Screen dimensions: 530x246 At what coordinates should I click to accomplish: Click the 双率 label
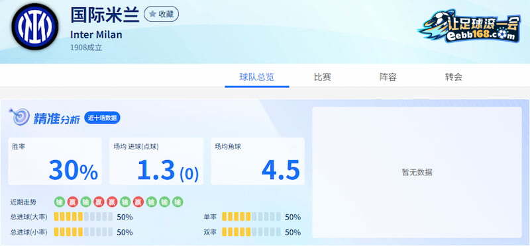[x=210, y=233]
